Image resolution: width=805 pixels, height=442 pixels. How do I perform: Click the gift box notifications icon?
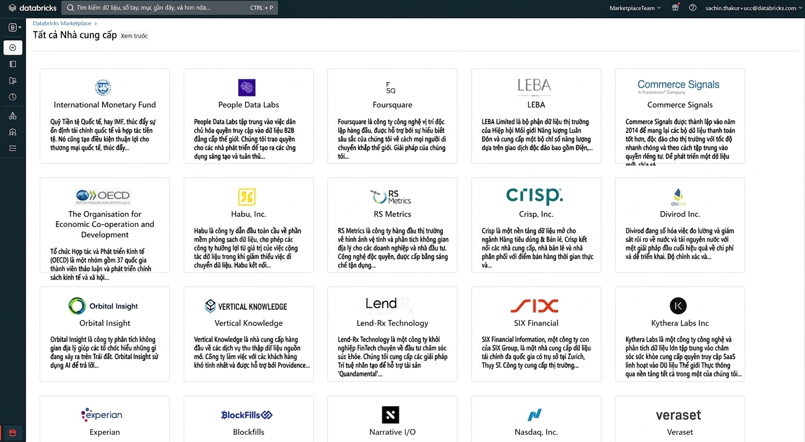click(676, 7)
